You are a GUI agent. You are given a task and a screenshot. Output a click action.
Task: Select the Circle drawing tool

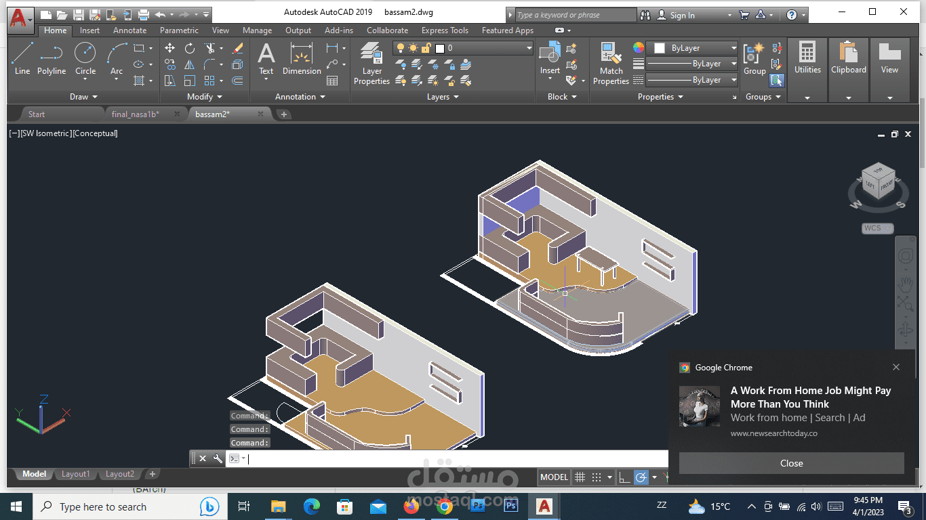click(85, 58)
